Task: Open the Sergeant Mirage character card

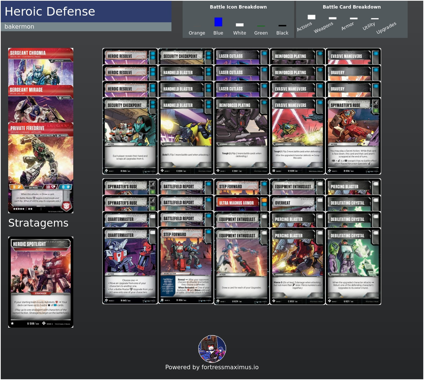Action: pyautogui.click(x=41, y=104)
